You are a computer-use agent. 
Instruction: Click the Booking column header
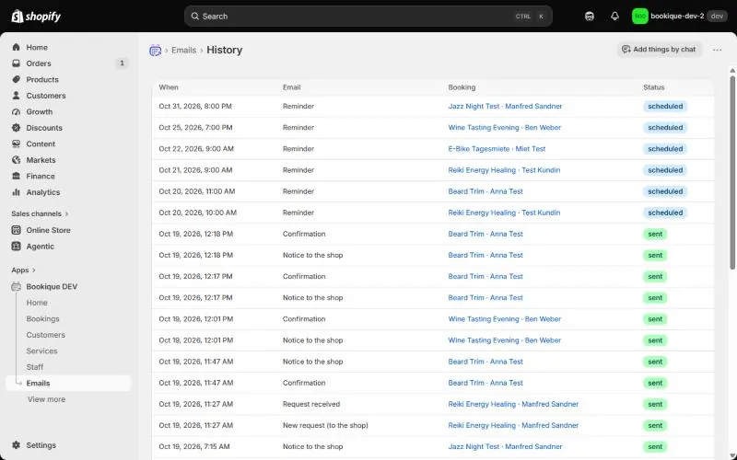462,87
